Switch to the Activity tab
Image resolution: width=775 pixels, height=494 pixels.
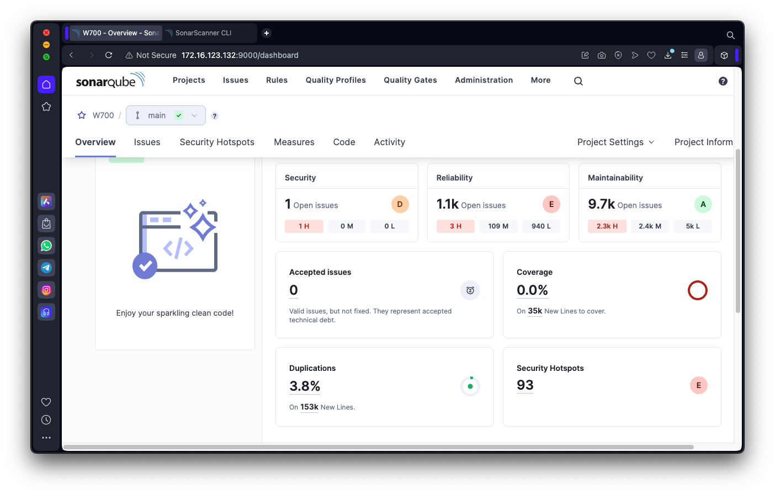tap(390, 142)
